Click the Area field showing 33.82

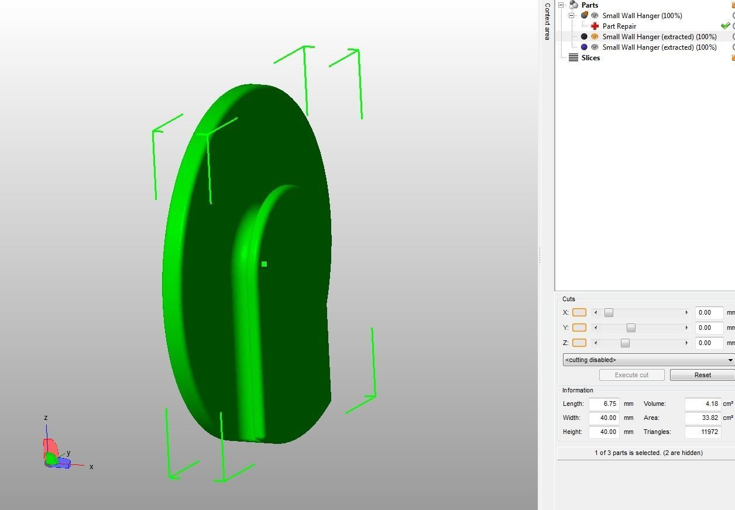tap(703, 418)
